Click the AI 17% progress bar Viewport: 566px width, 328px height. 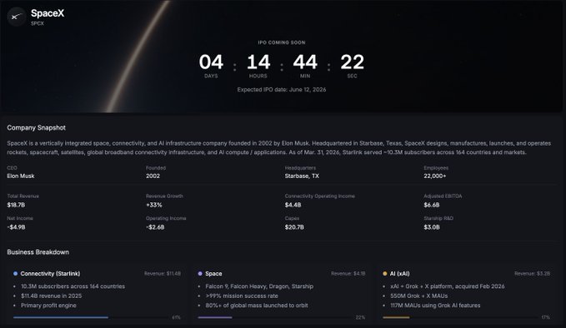pos(461,317)
